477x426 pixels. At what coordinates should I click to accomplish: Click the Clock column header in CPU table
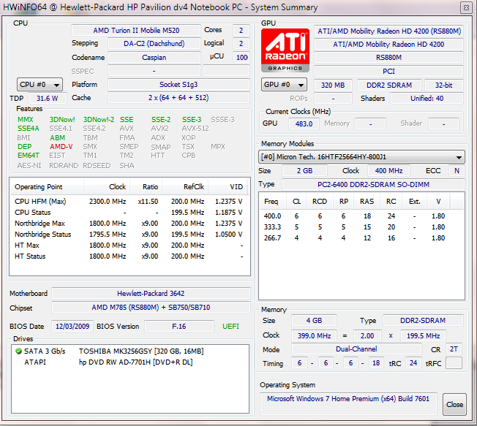[107, 186]
